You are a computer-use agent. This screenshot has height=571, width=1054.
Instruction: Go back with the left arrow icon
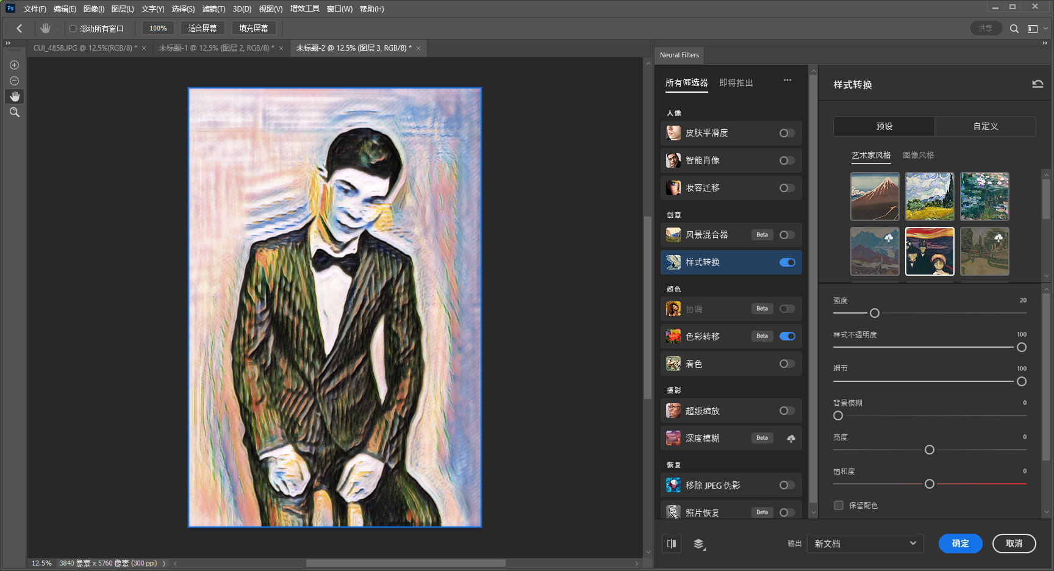pos(20,29)
